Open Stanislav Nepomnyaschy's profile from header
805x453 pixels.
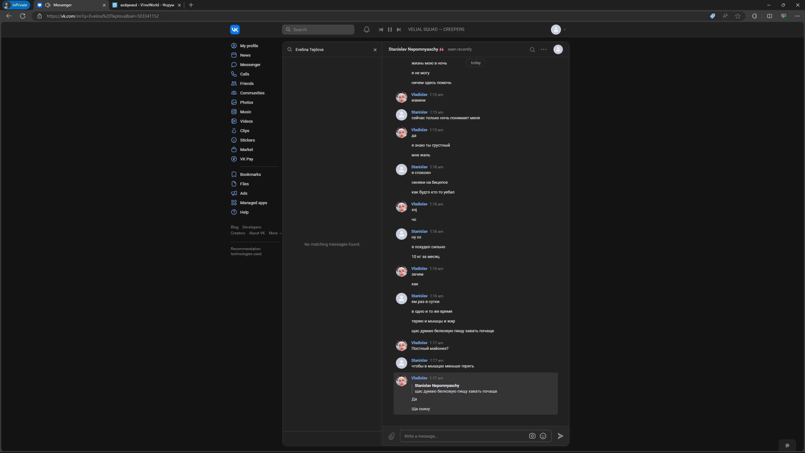413,49
